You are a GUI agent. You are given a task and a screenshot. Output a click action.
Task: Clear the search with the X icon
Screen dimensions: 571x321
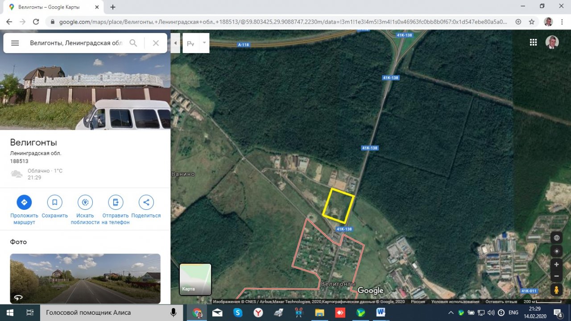(156, 43)
